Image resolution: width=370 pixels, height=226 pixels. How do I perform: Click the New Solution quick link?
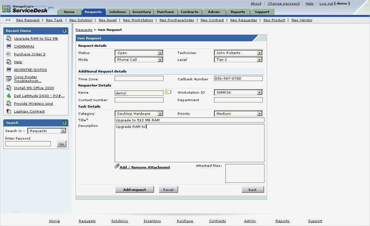(x=81, y=20)
